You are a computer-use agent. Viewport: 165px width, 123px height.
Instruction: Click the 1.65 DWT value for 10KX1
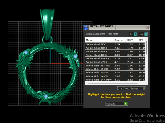pyautogui.click(x=130, y=69)
